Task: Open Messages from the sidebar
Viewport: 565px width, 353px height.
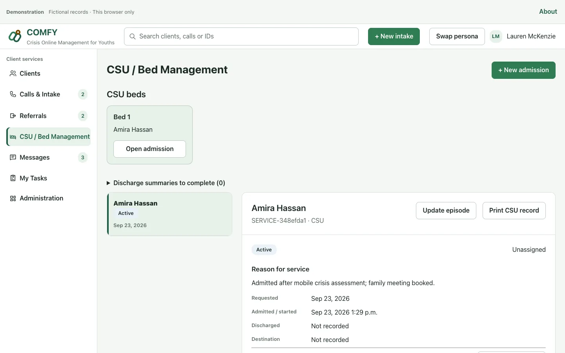Action: click(x=48, y=157)
